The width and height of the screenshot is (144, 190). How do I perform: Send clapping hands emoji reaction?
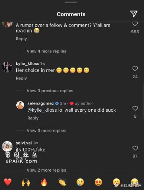click(x=62, y=182)
